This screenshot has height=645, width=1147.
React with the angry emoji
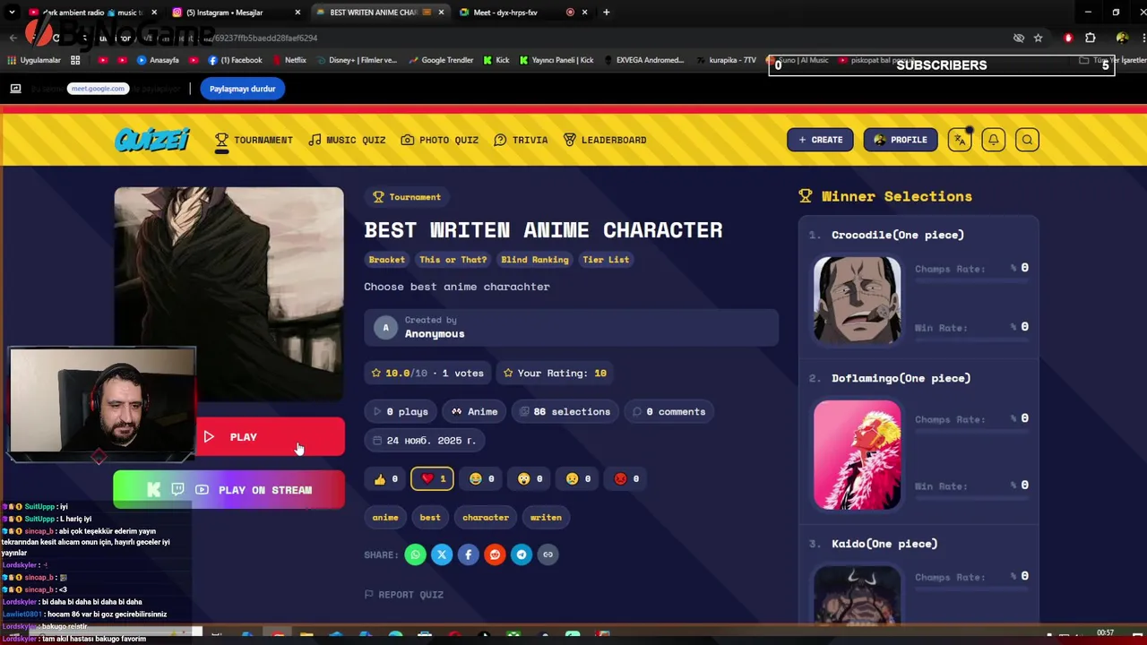(x=626, y=479)
